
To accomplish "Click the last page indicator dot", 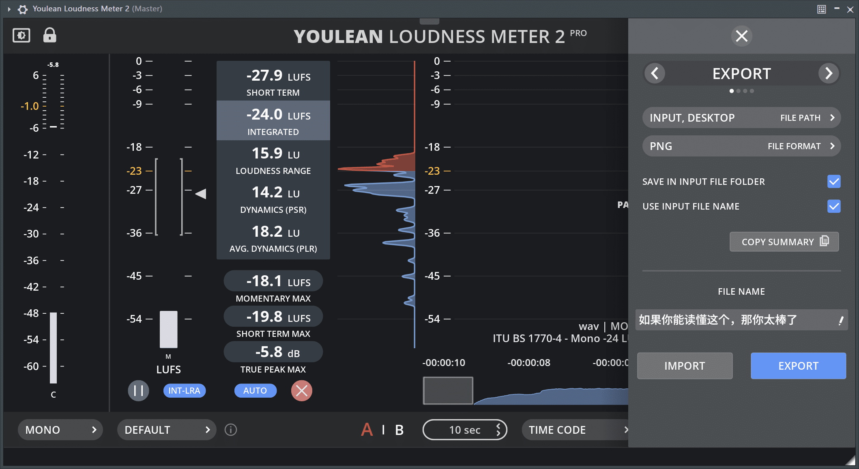I will (752, 91).
